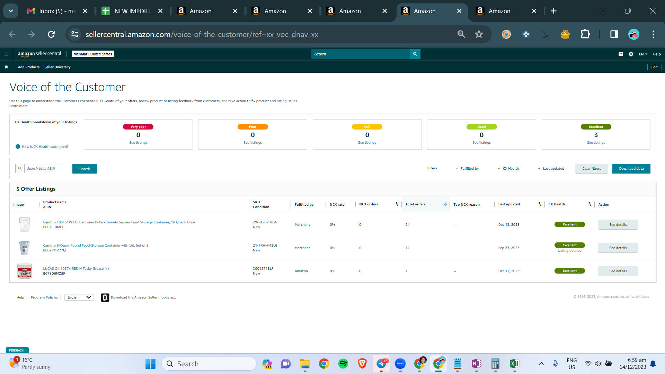Sort by Last updated column
The width and height of the screenshot is (665, 374).
tap(540, 204)
